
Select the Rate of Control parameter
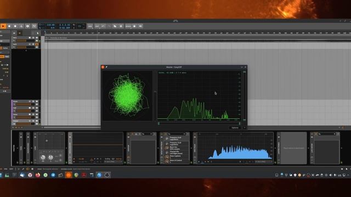(x=177, y=161)
